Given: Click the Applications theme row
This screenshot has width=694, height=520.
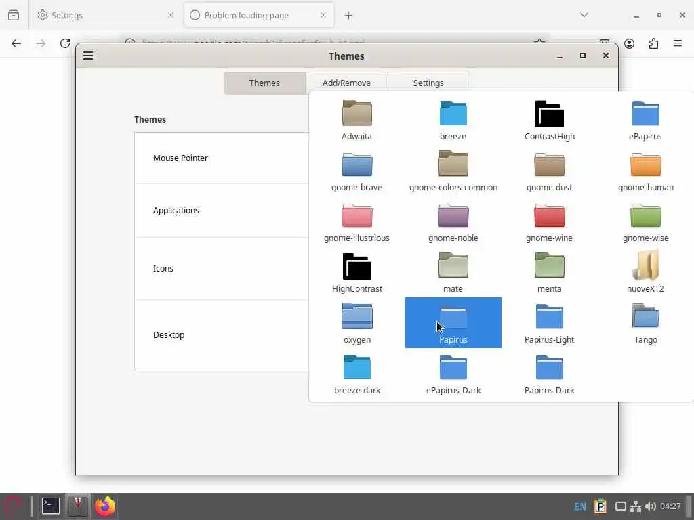Looking at the screenshot, I should click(222, 211).
